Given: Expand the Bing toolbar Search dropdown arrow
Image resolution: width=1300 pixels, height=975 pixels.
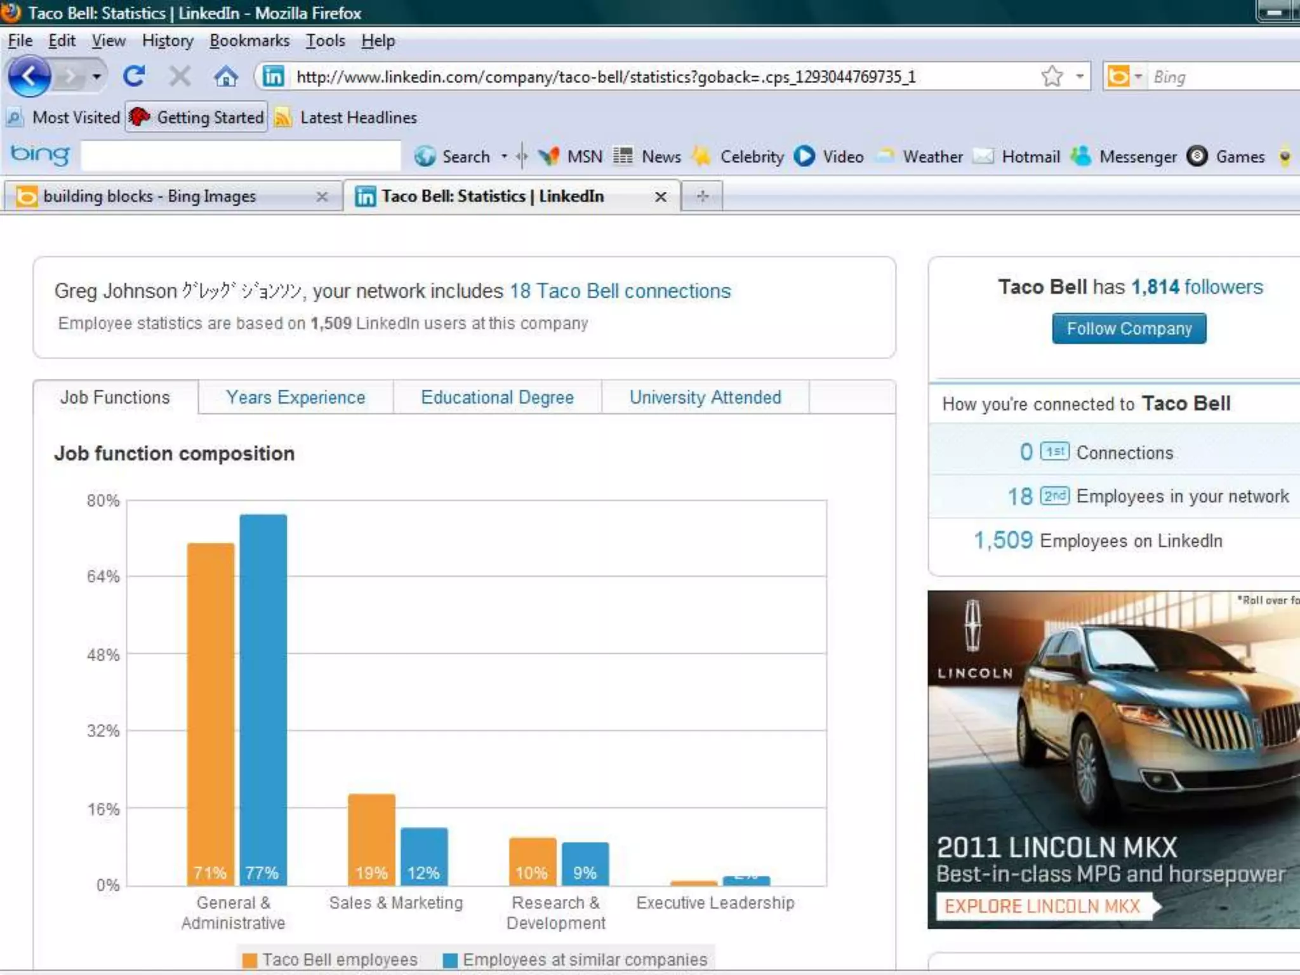Looking at the screenshot, I should [x=504, y=156].
